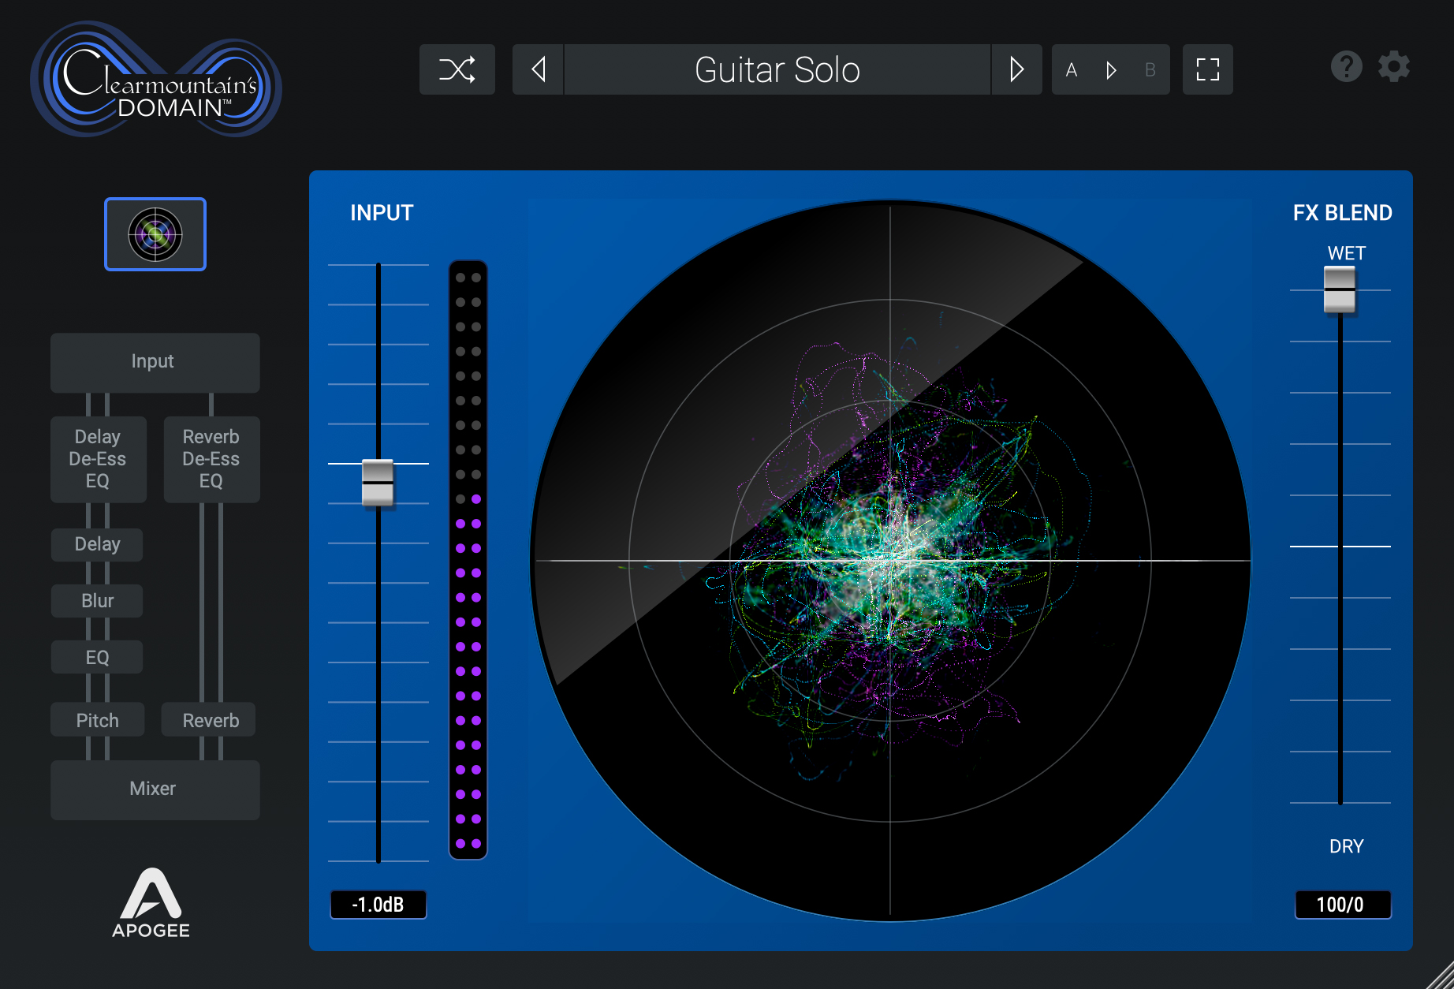Advance to the next preset

click(x=1016, y=69)
